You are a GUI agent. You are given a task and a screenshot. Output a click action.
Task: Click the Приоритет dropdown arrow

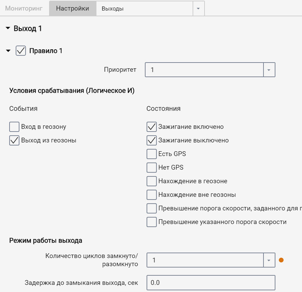click(x=269, y=70)
